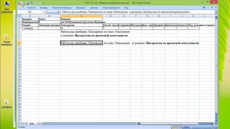Screen dimensions: 230x129
Task: Click cell C2 with икт 2015(семакин) text
Action: 82,22
